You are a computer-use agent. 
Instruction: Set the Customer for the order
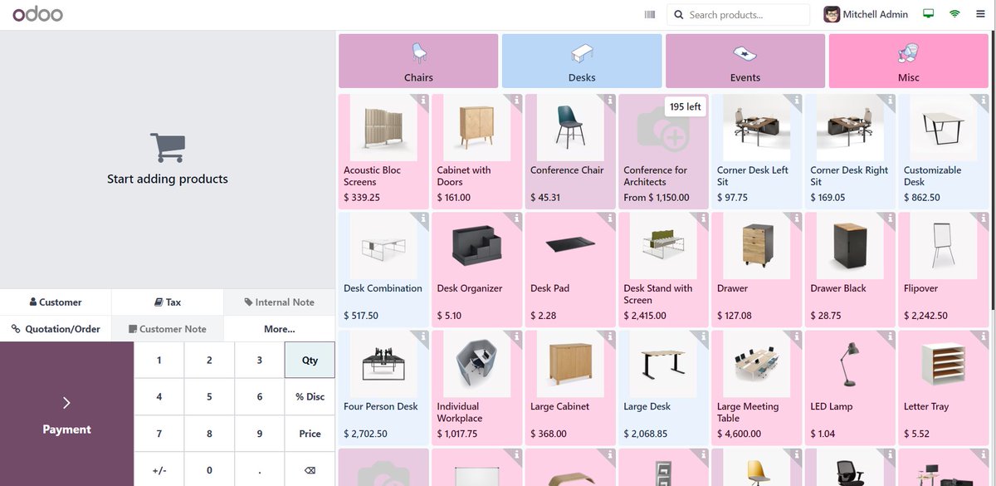[56, 302]
